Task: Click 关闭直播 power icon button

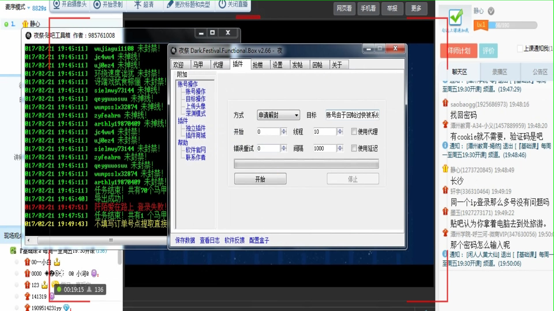Action: (233, 4)
